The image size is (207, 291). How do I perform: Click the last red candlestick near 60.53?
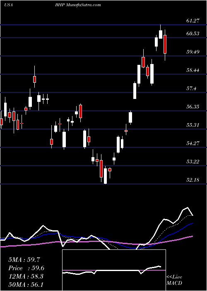[x=165, y=45]
